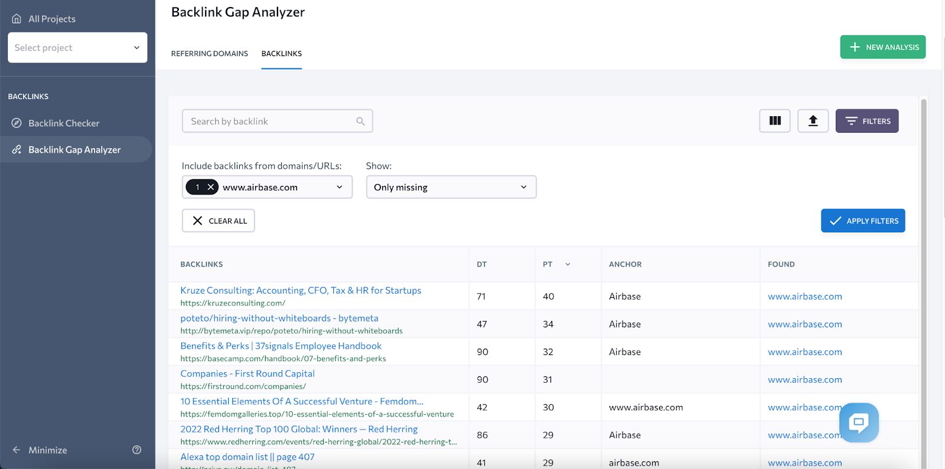Click DT value 71 in Kruze row

click(481, 296)
